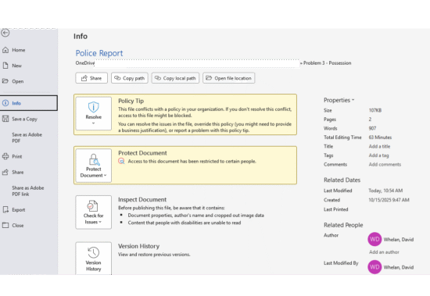This screenshot has height=296, width=430.
Task: Expand the Resolve dropdown arrow
Action: coord(94,123)
